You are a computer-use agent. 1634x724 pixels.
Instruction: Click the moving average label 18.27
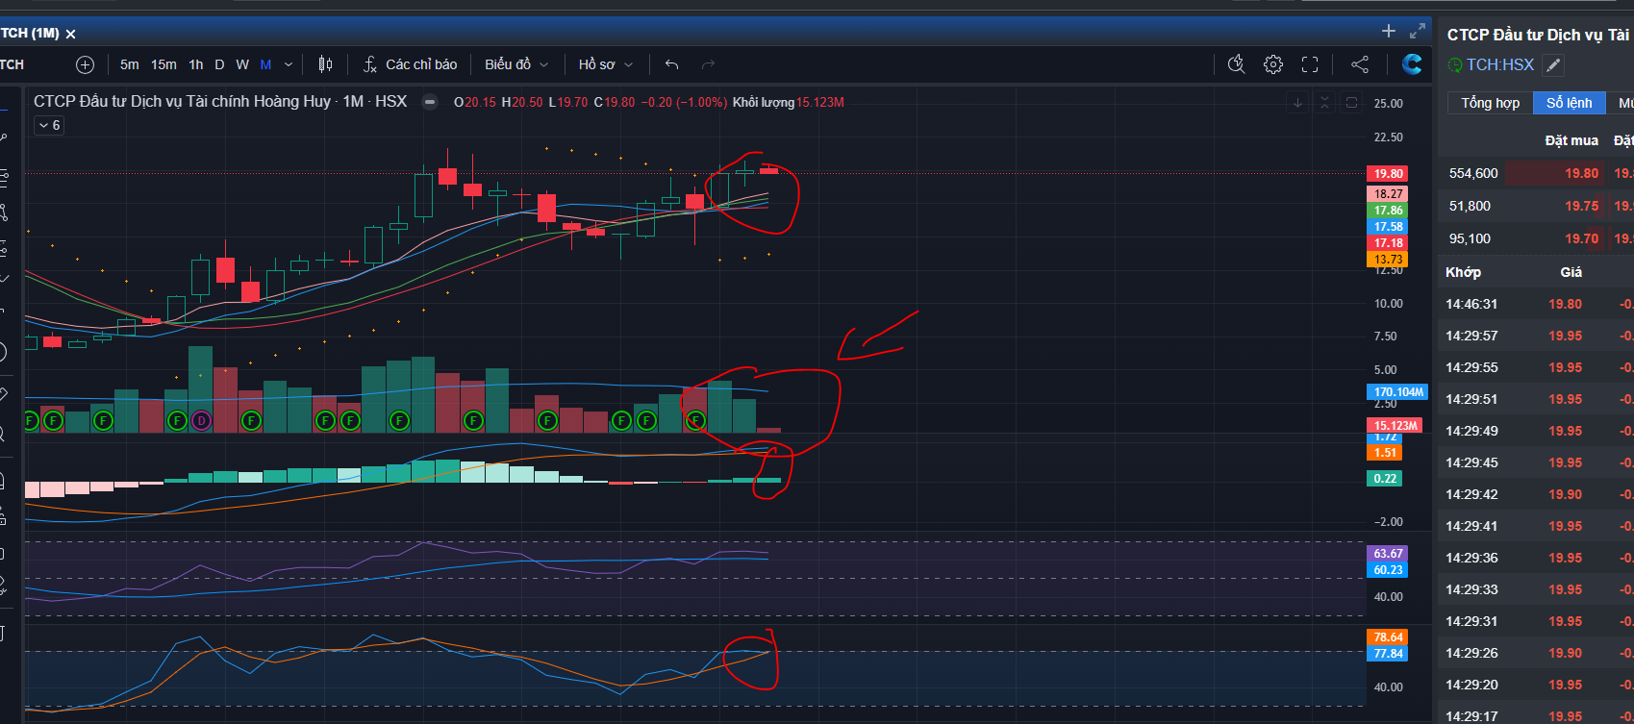(1388, 194)
